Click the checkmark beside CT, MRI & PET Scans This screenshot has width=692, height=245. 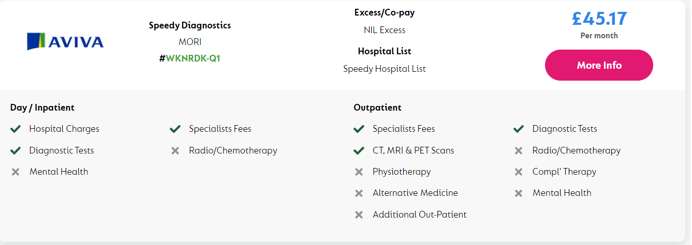tap(359, 150)
